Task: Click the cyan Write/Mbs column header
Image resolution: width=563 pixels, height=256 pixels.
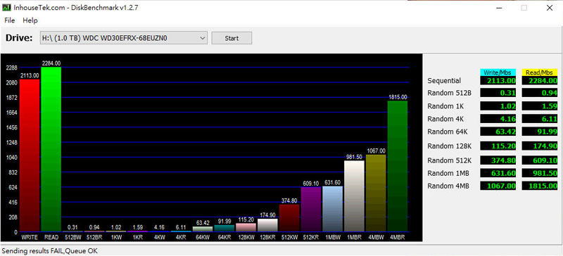Action: [498, 72]
